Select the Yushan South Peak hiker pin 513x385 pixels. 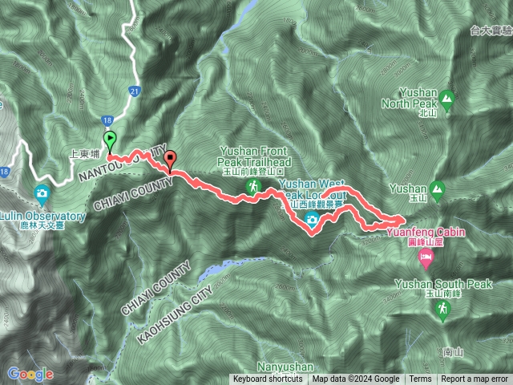[442, 310]
